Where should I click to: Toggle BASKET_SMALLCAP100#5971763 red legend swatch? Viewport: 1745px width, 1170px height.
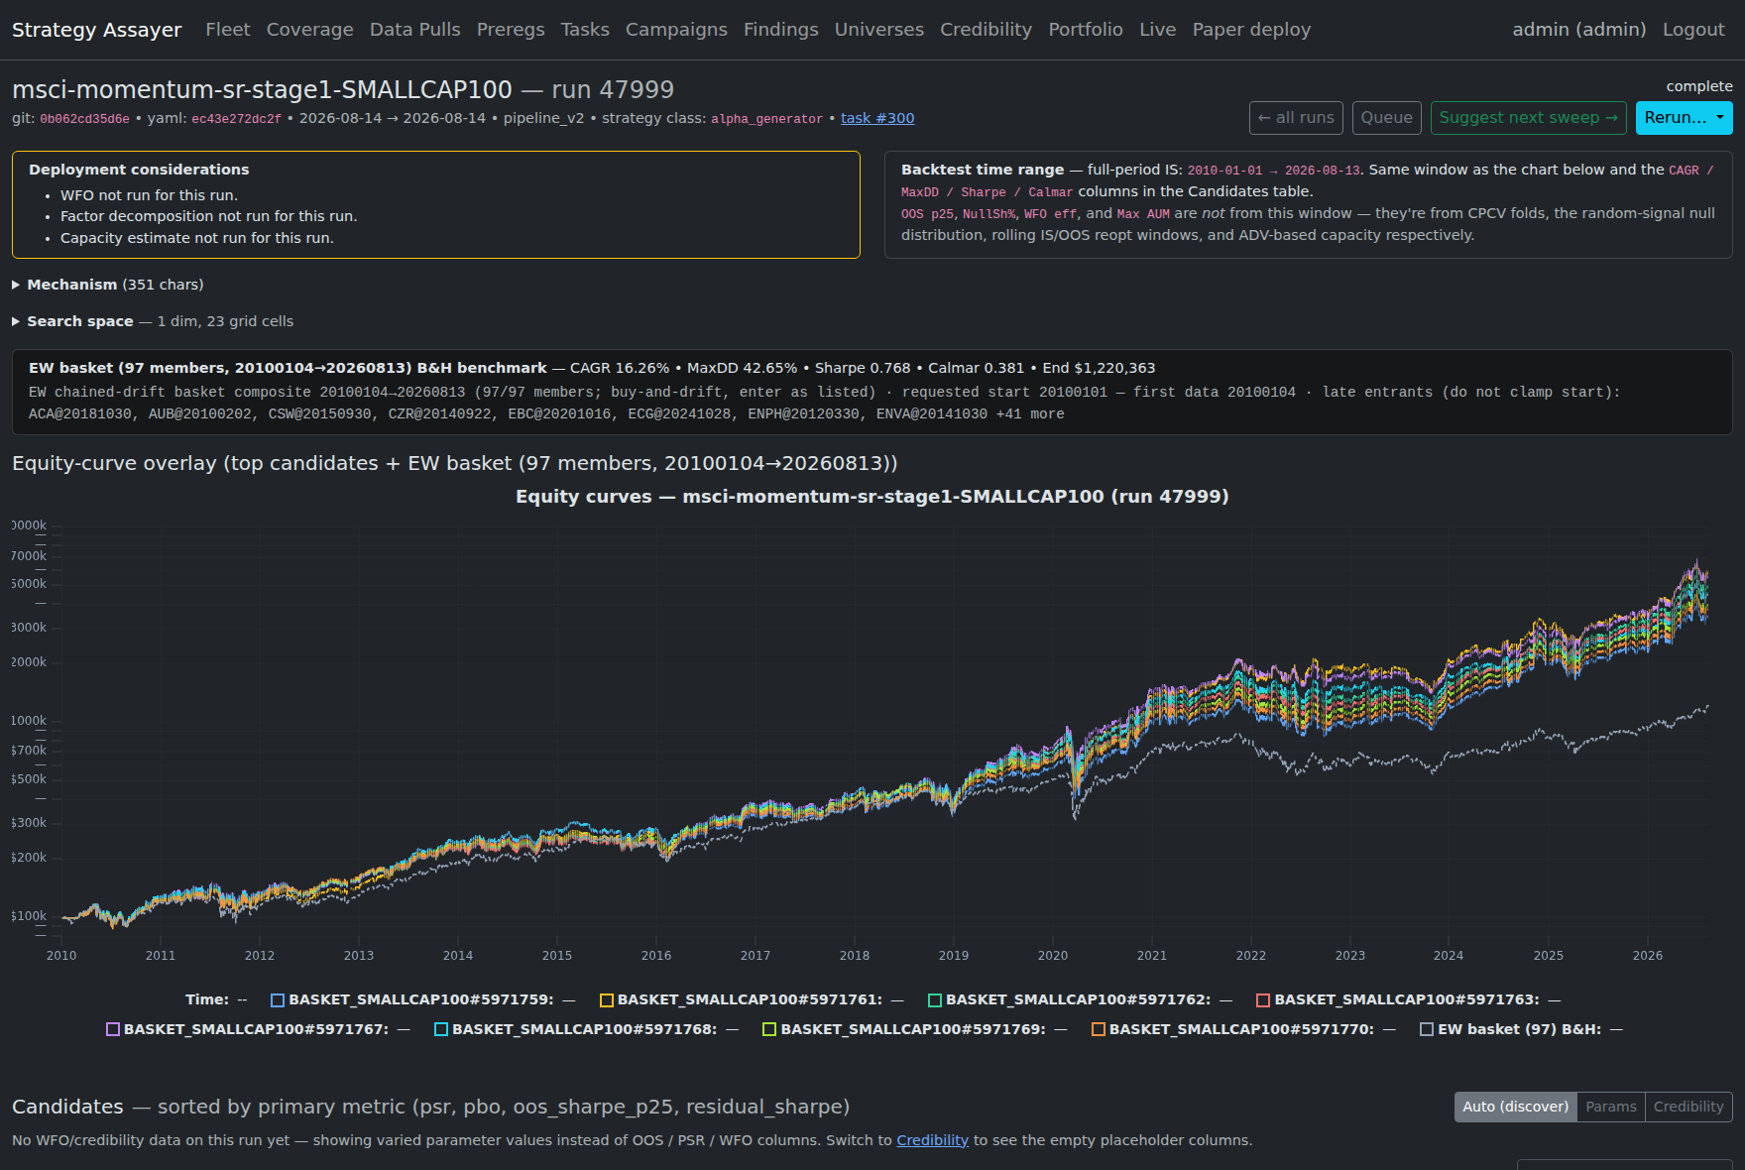[1263, 1000]
